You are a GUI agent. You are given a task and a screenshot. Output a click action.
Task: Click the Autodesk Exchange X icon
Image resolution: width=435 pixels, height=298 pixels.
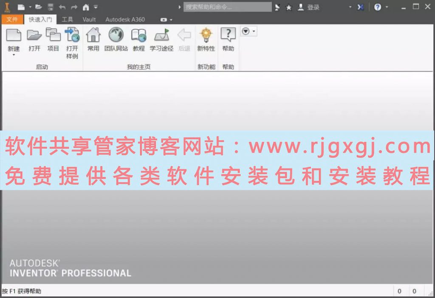[x=360, y=7]
